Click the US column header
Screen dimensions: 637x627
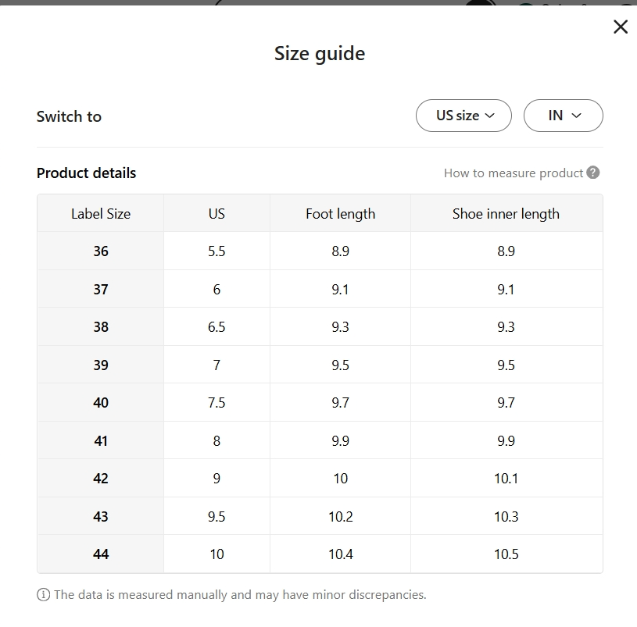point(217,214)
